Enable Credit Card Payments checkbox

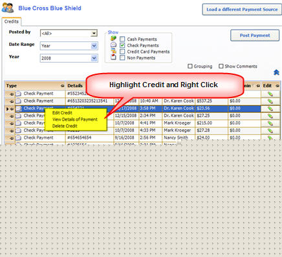[x=122, y=52]
